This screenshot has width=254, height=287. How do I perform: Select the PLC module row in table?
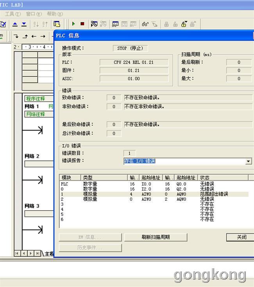[x=154, y=184]
